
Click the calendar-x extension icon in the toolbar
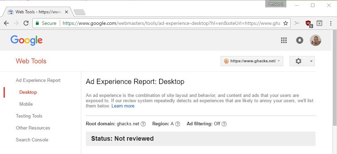click(x=319, y=23)
